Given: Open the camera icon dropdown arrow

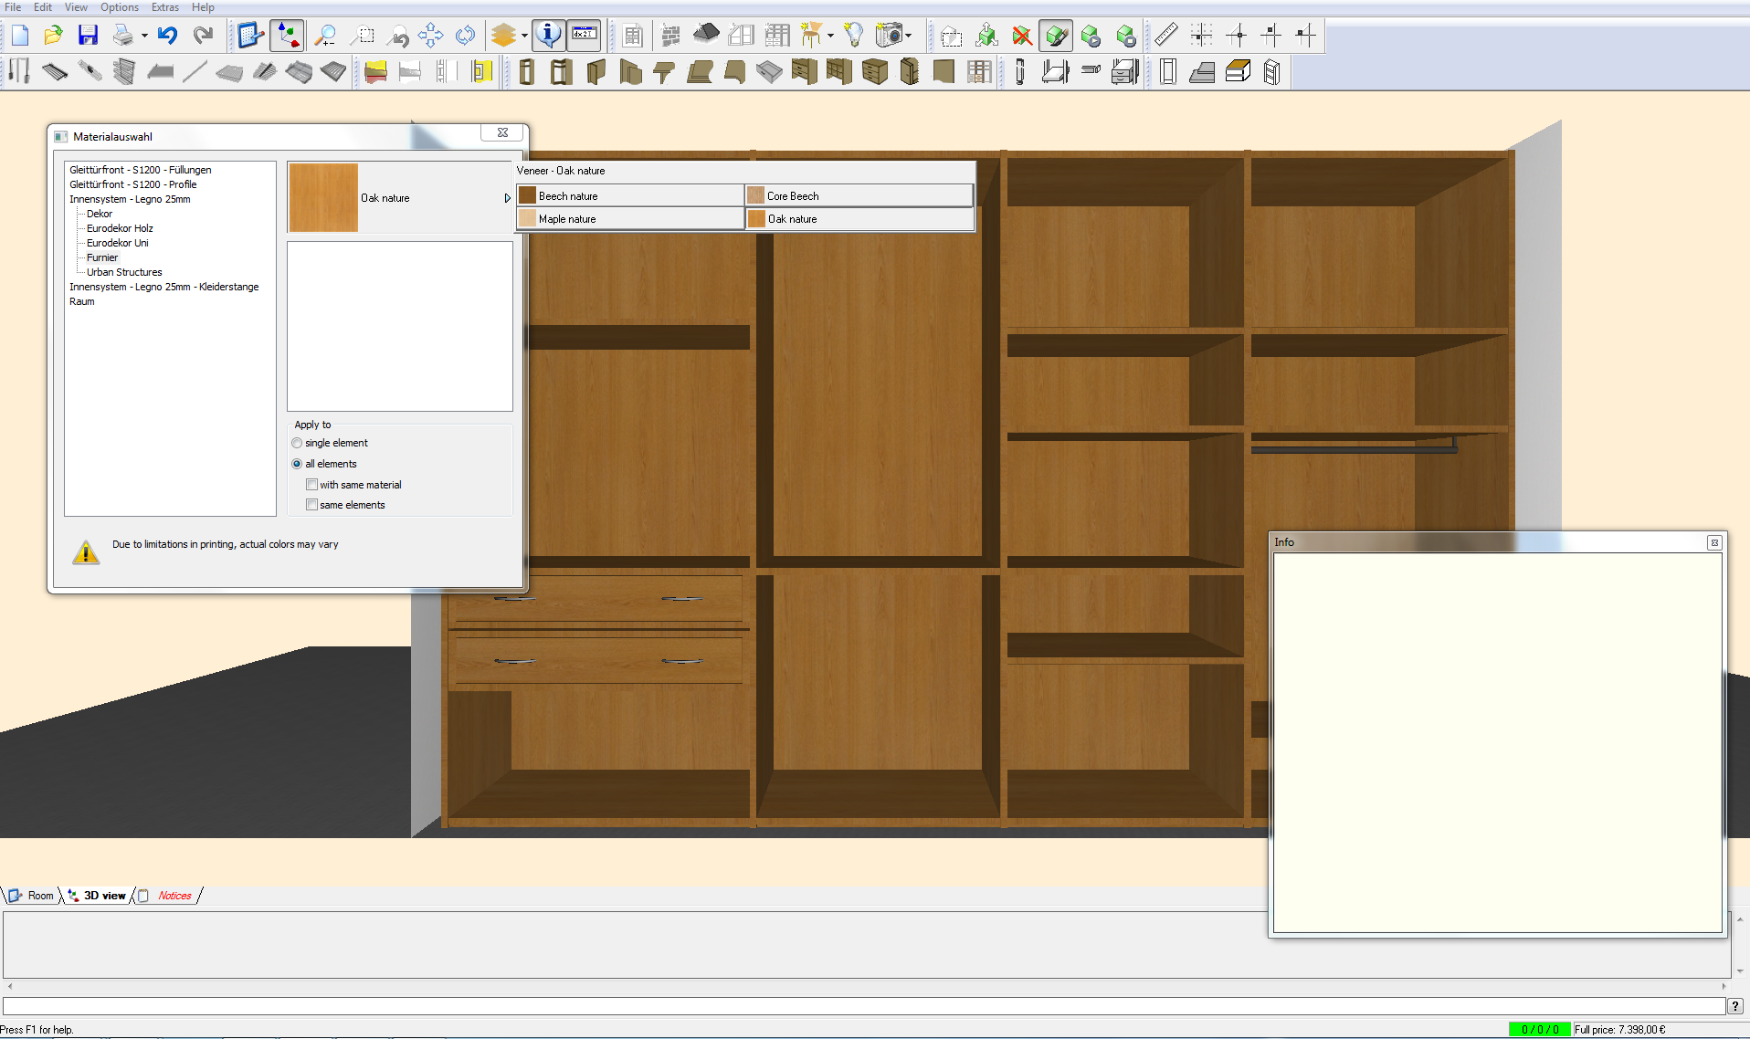Looking at the screenshot, I should (x=908, y=37).
